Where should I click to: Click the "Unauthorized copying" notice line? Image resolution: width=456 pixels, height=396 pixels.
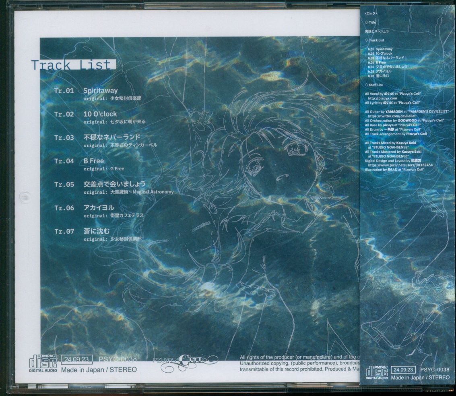coord(299,363)
